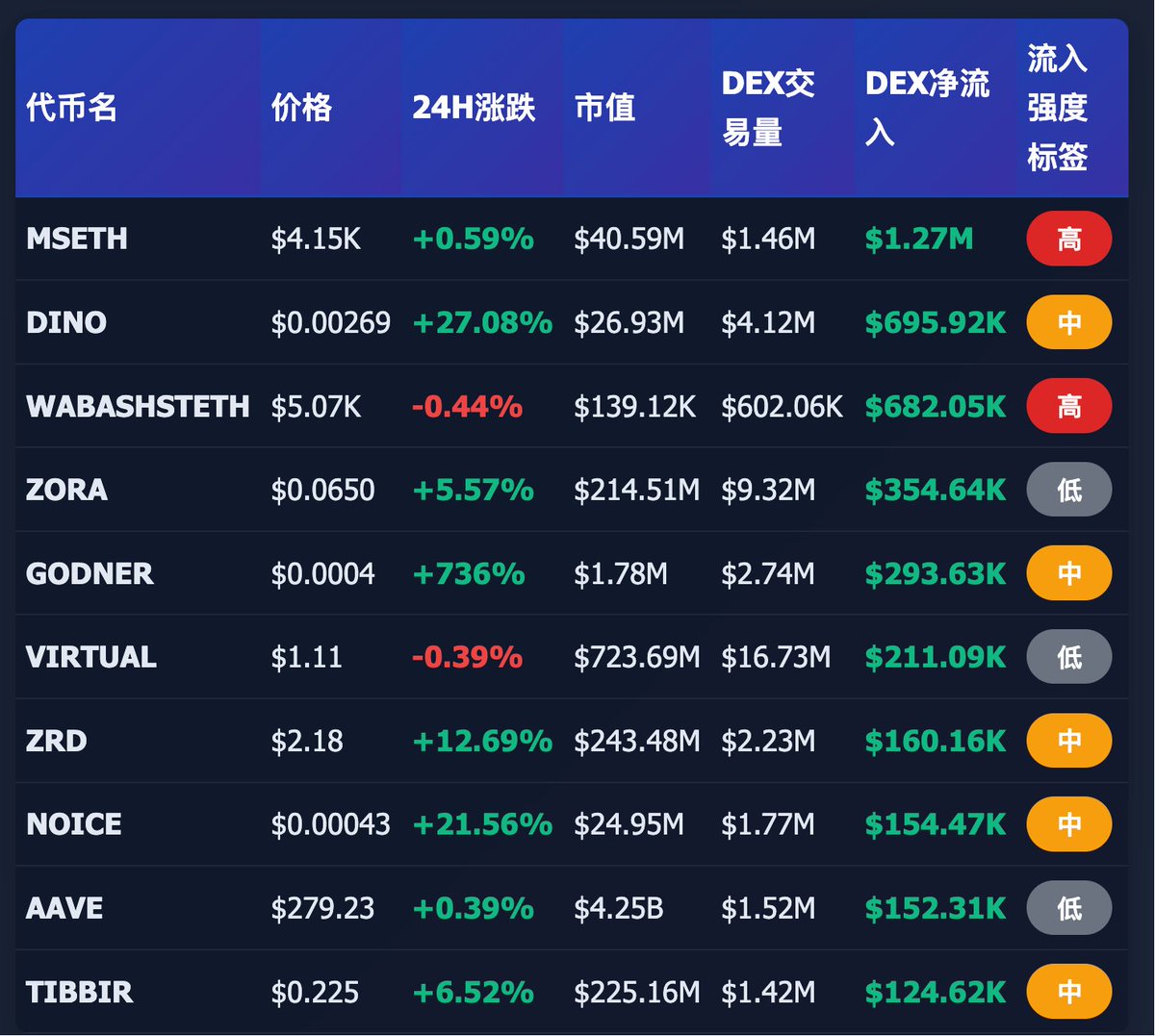Click ZRD's $2.23M DEX volume

[x=768, y=741]
